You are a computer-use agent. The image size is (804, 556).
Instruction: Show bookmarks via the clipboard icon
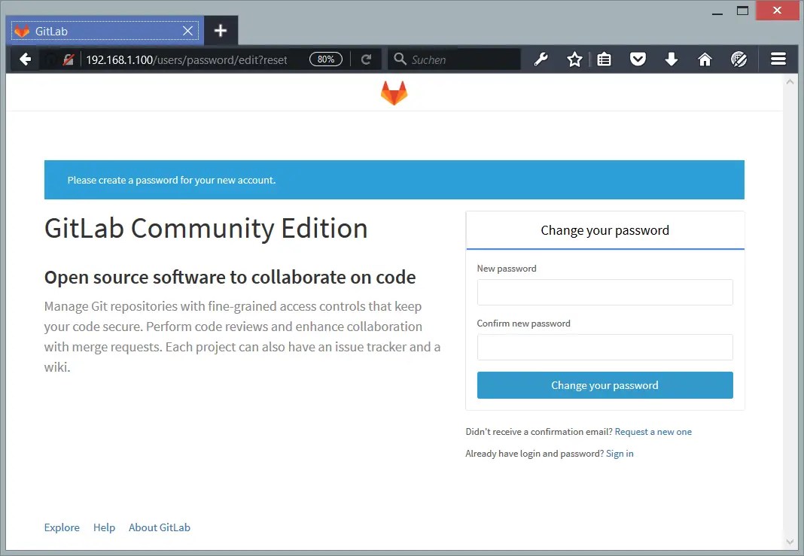604,59
